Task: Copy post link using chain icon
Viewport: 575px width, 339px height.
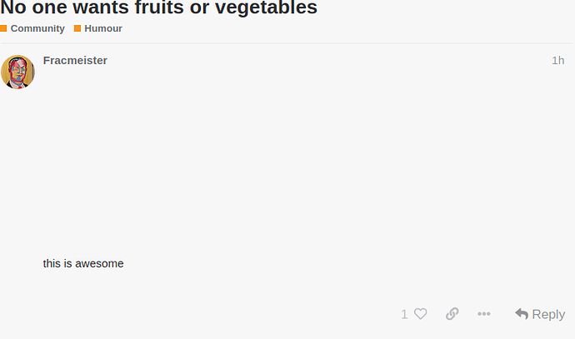Action: click(452, 314)
